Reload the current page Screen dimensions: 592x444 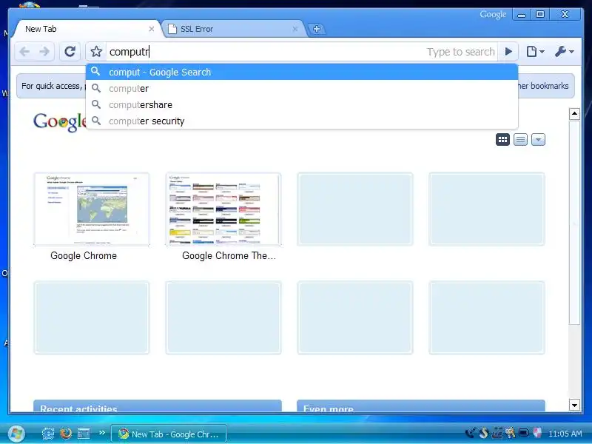point(70,51)
